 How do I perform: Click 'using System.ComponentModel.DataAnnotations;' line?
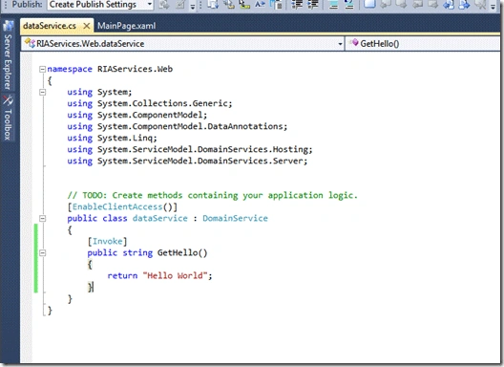click(x=178, y=126)
